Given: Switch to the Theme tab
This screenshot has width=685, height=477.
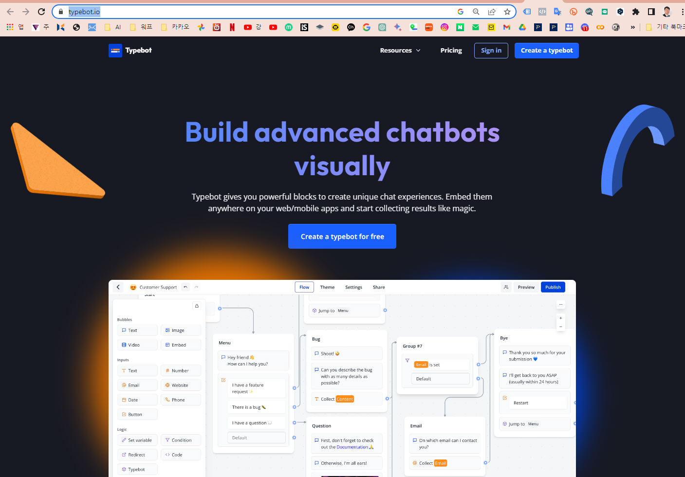Looking at the screenshot, I should coord(327,287).
